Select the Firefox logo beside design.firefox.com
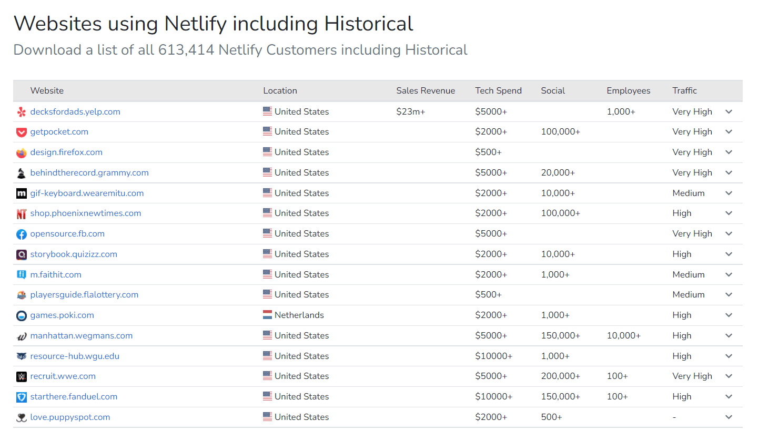The width and height of the screenshot is (758, 431). tap(21, 152)
